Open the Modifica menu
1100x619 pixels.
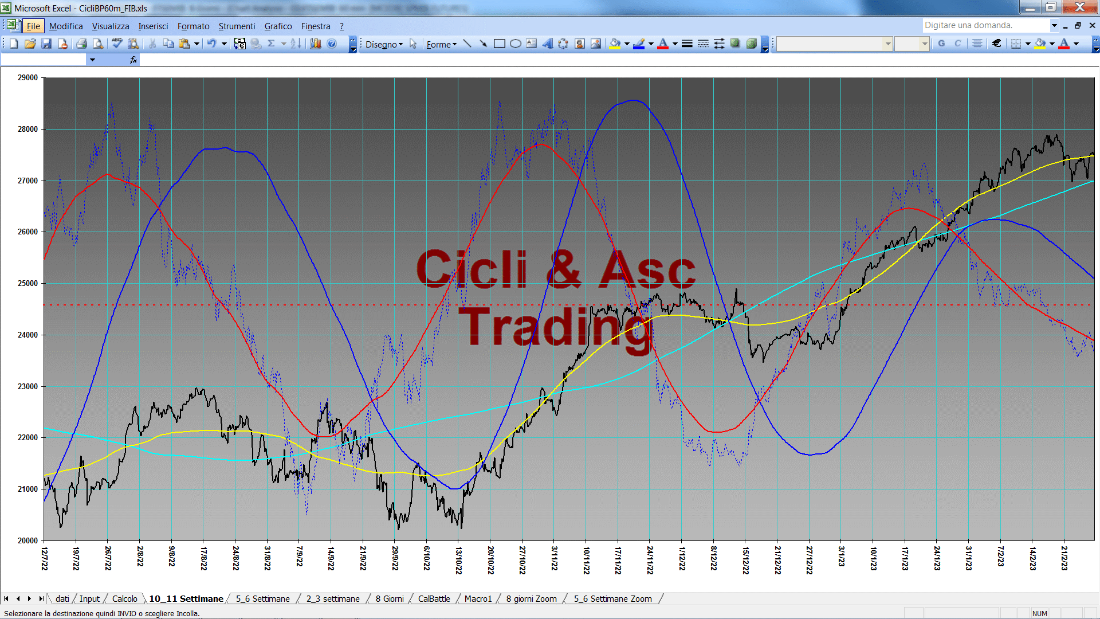point(66,26)
